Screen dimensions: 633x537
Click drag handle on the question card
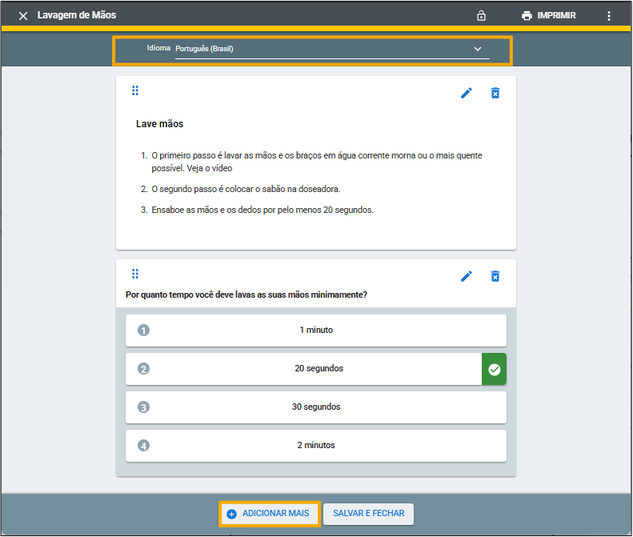point(135,274)
